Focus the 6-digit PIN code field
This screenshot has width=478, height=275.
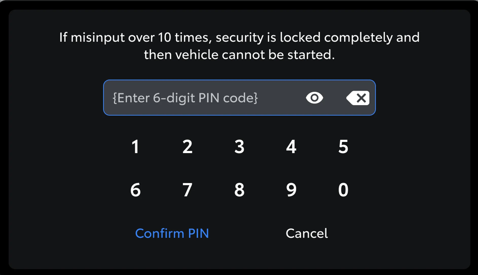[203, 98]
